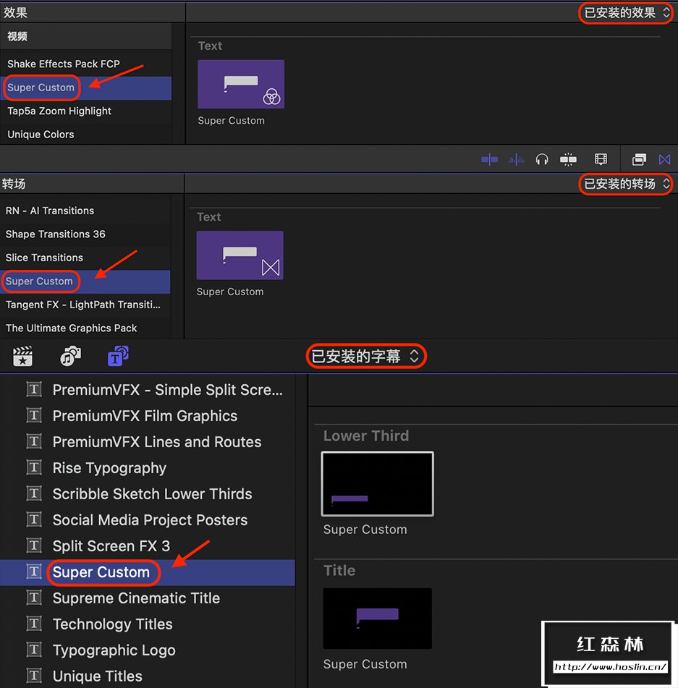Viewport: 678px width, 688px height.
Task: Open the Libraries sidebar clapperboard icon
Action: click(23, 356)
